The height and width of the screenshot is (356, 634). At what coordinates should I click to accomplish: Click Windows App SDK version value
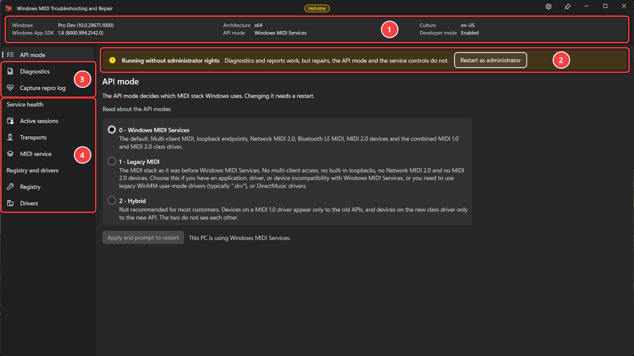click(x=81, y=33)
